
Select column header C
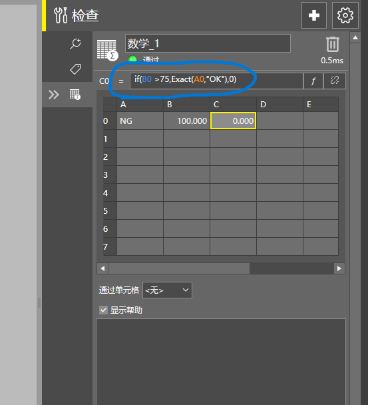(x=234, y=105)
